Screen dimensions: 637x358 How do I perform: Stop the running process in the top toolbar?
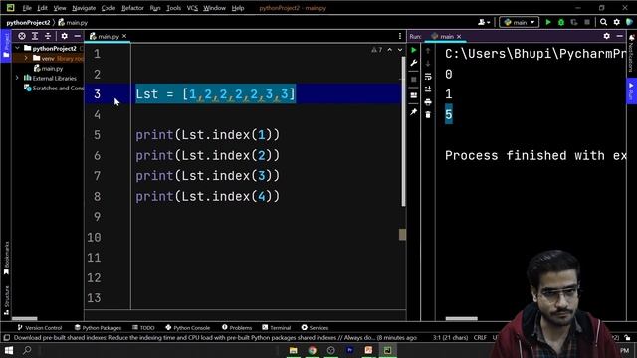click(587, 22)
